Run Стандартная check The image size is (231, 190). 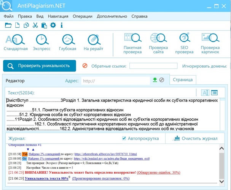16,42
